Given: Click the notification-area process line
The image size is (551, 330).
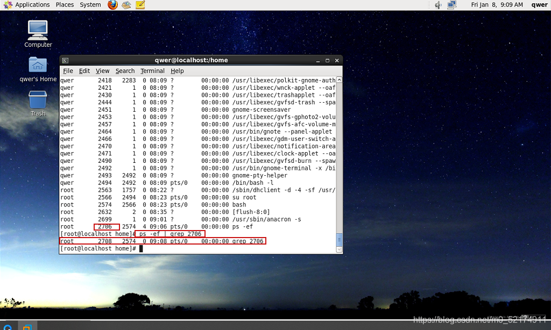Looking at the screenshot, I should pyautogui.click(x=198, y=146).
